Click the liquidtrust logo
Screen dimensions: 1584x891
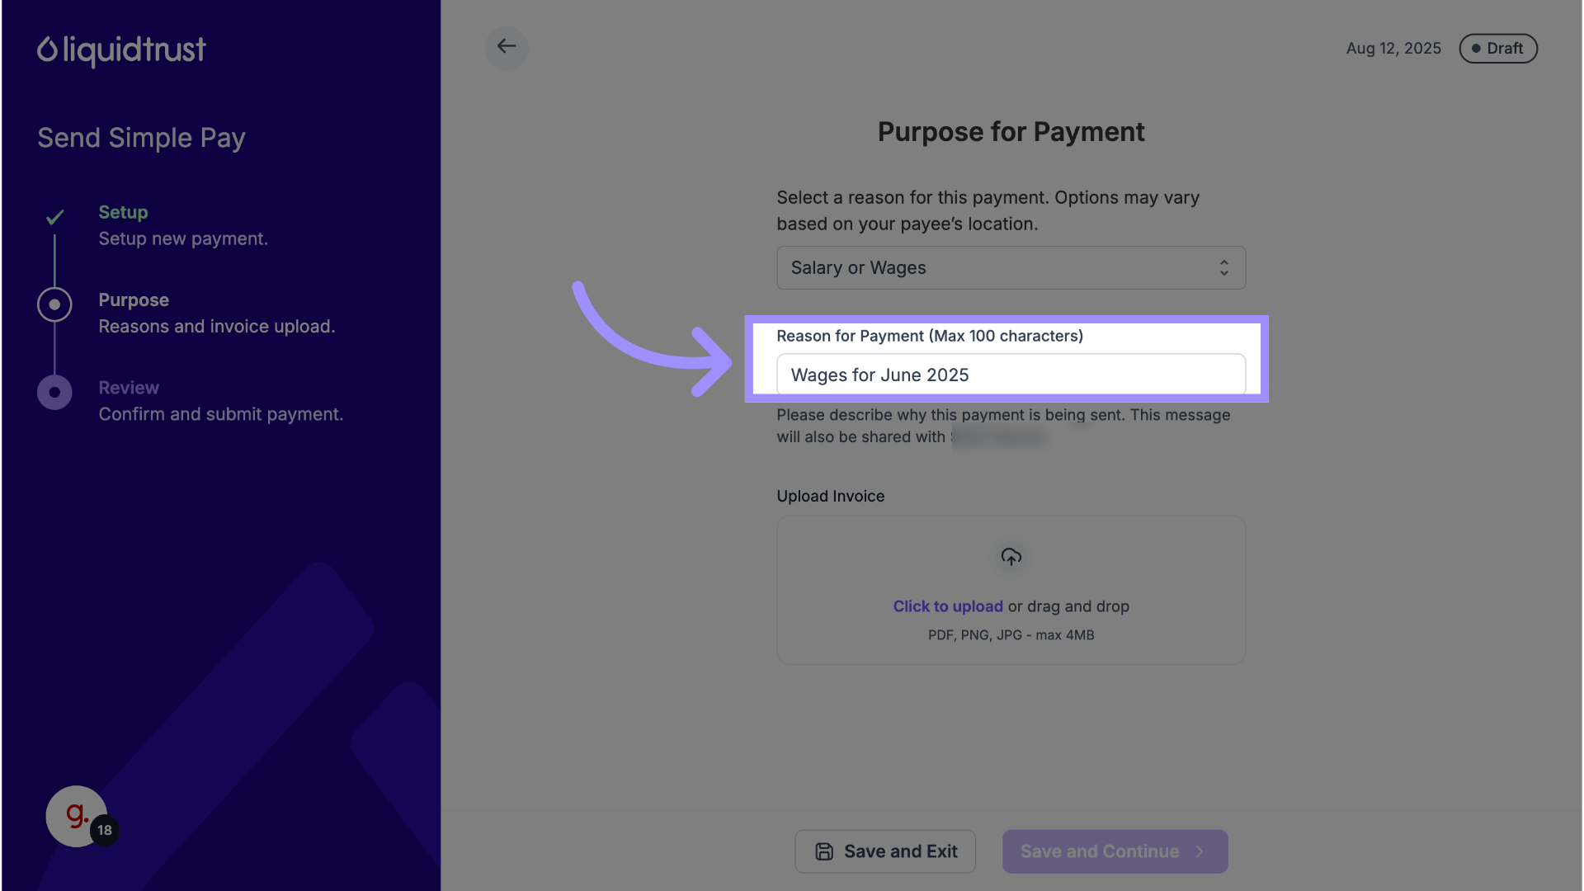coord(121,50)
